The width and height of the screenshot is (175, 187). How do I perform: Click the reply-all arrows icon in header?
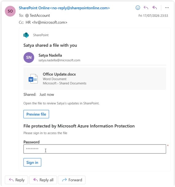155,8
